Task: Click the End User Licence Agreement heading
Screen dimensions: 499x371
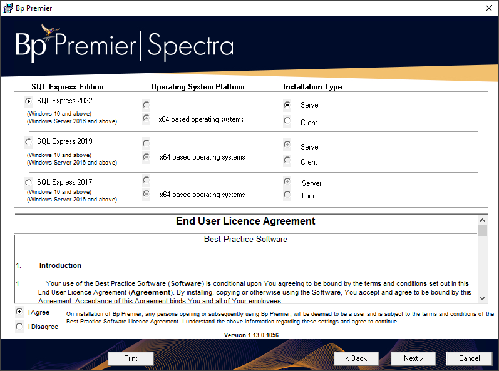Action: click(245, 221)
